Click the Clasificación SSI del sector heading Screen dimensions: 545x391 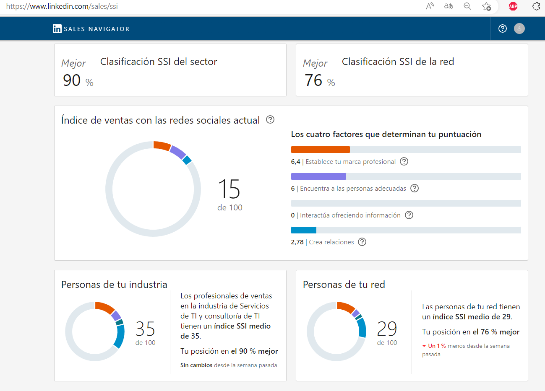[159, 62]
